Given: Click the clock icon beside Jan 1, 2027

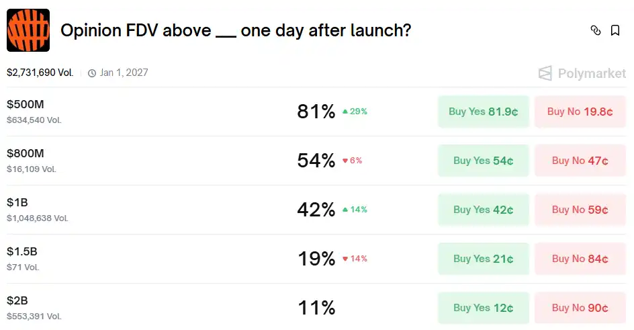Looking at the screenshot, I should 92,73.
